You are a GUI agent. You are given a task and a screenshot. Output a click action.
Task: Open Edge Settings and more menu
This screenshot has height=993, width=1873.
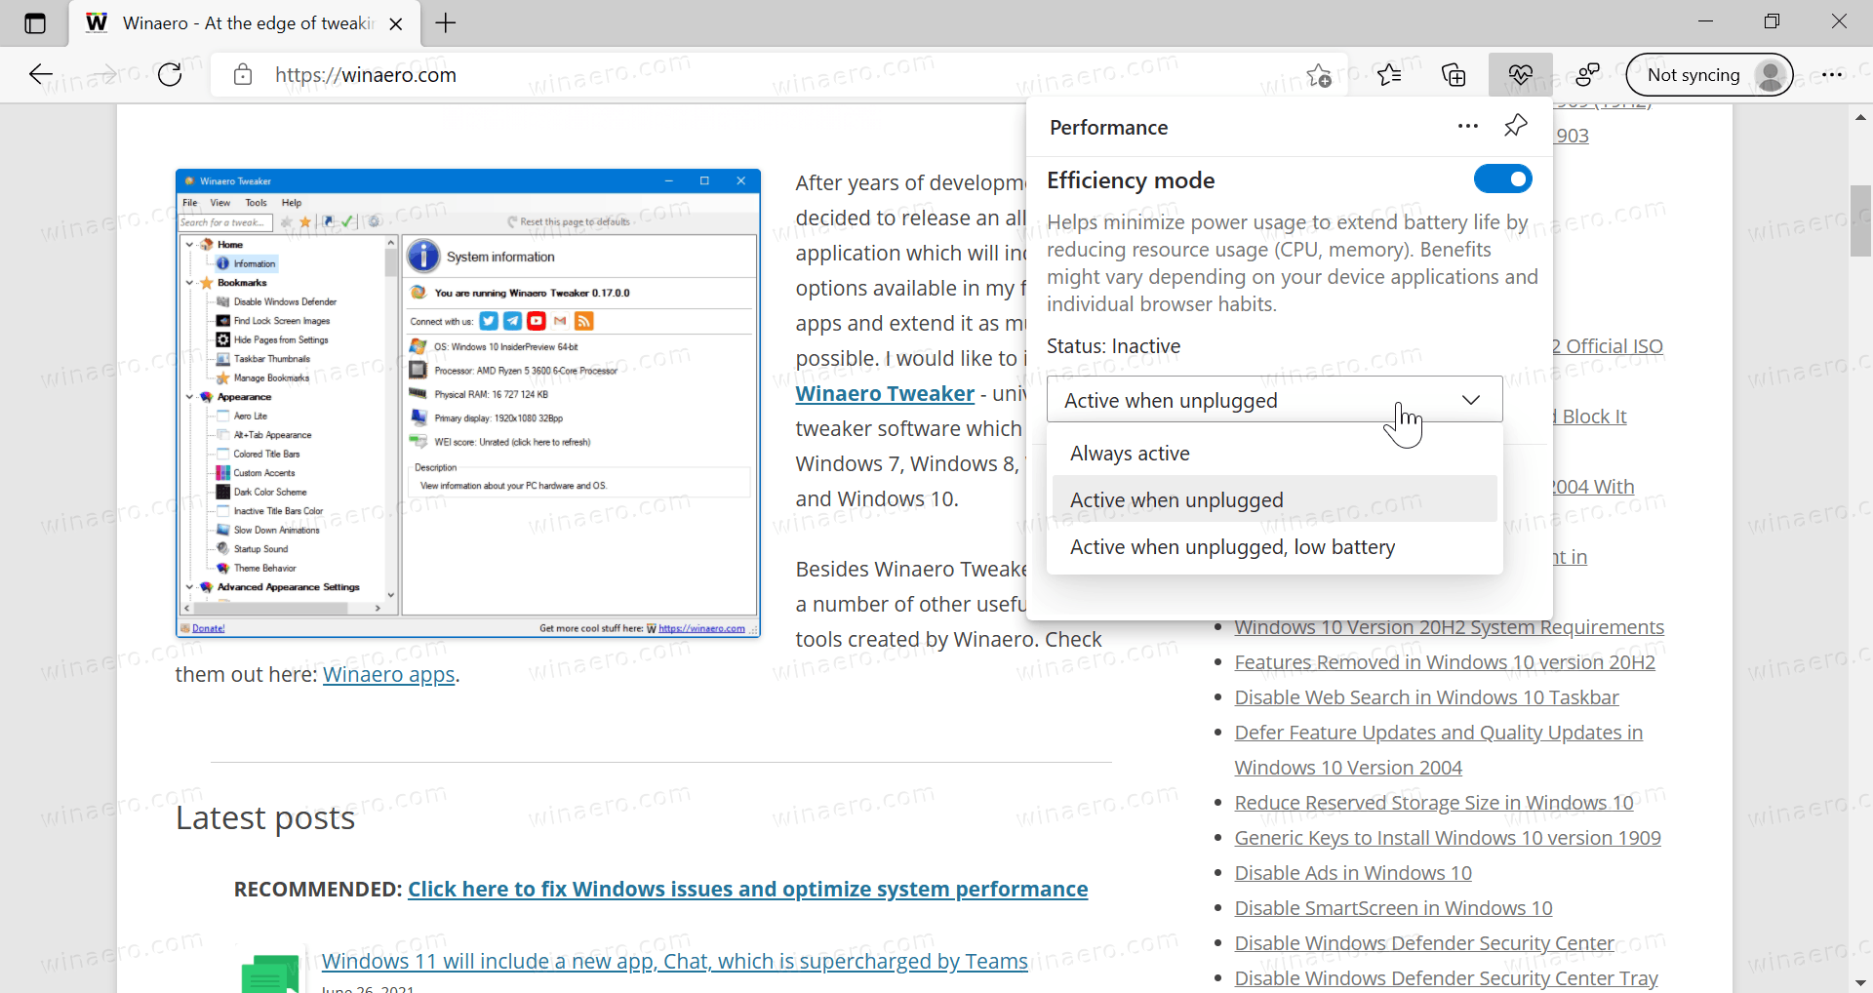1832,75
